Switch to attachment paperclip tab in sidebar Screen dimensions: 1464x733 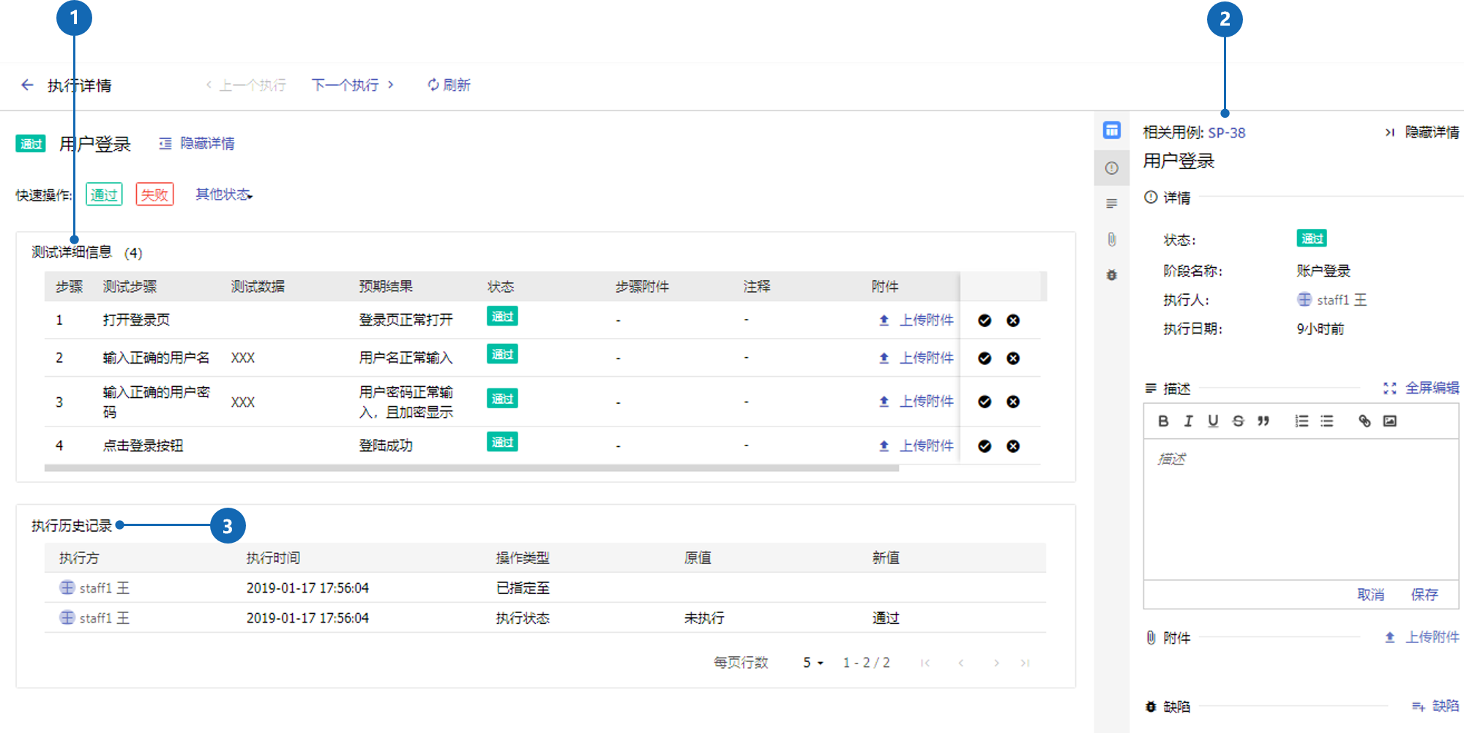pos(1111,239)
